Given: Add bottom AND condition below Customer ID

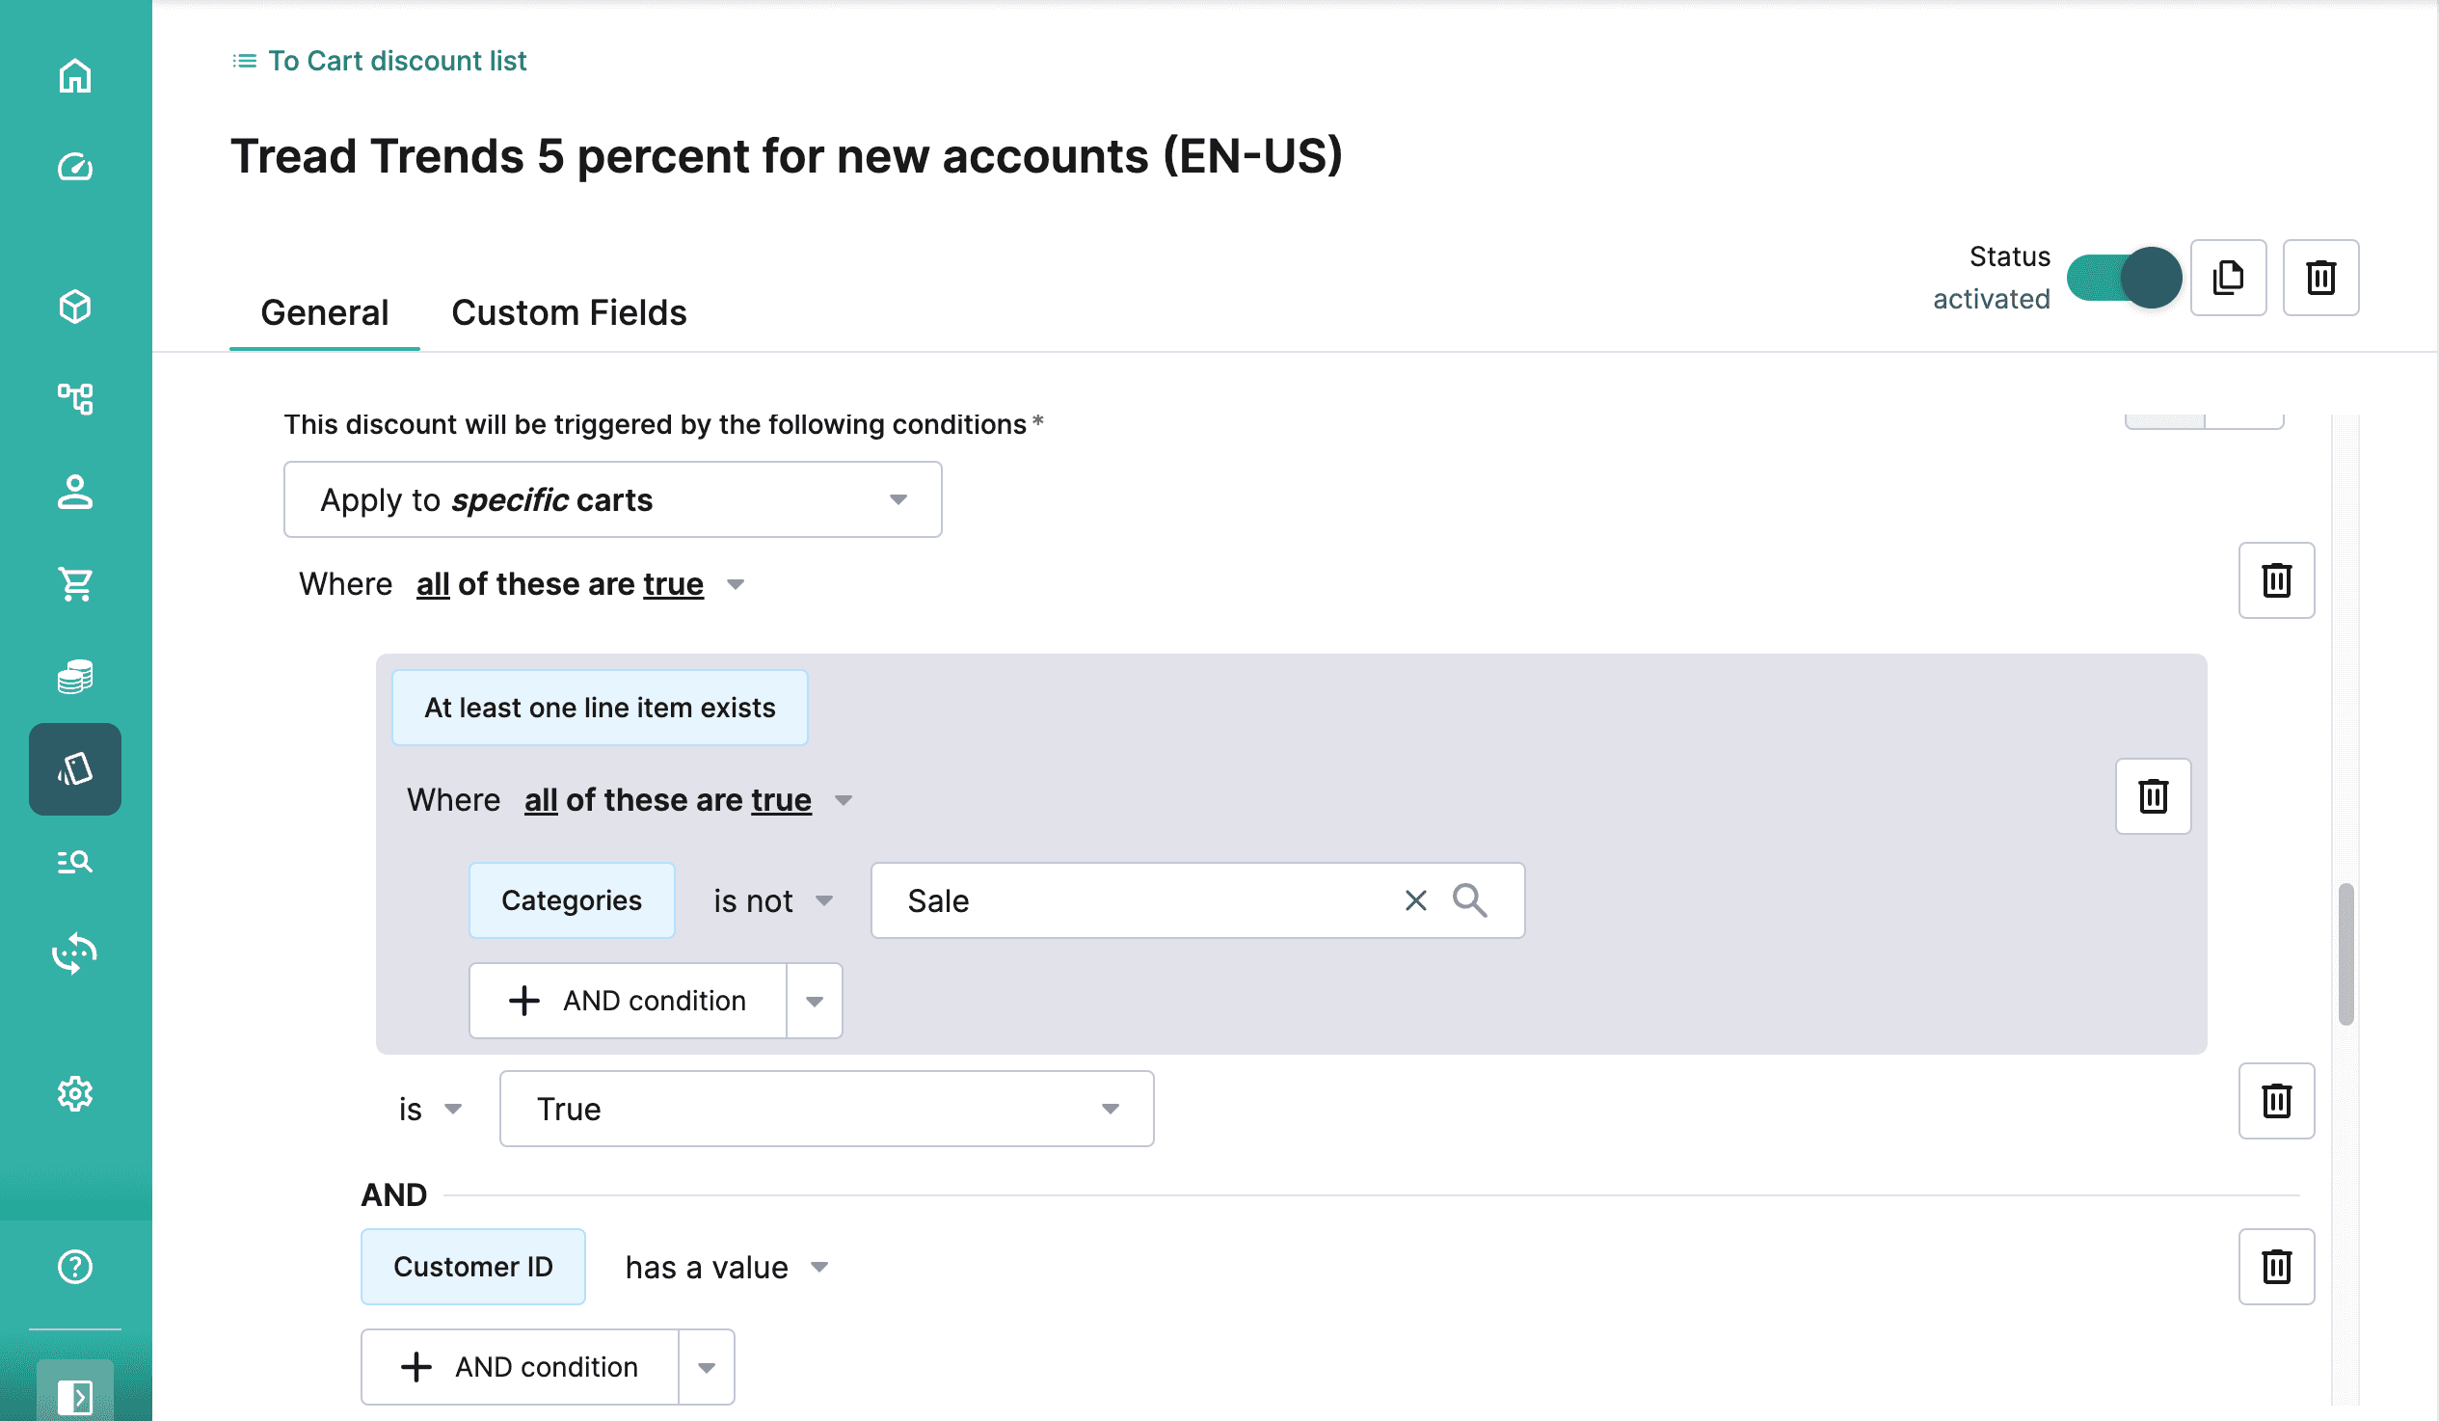Looking at the screenshot, I should click(x=520, y=1367).
